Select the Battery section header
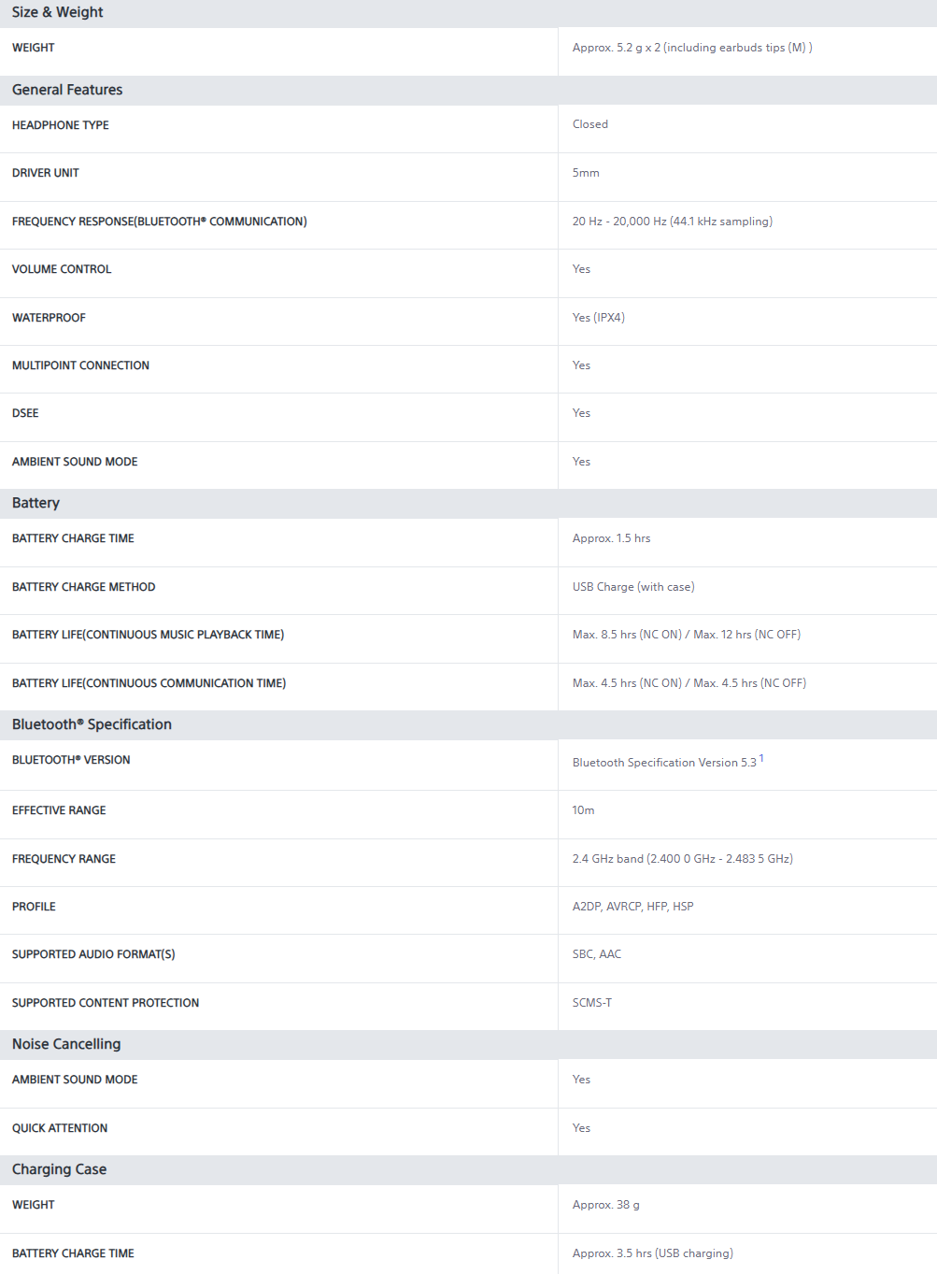This screenshot has height=1274, width=937. (x=35, y=503)
